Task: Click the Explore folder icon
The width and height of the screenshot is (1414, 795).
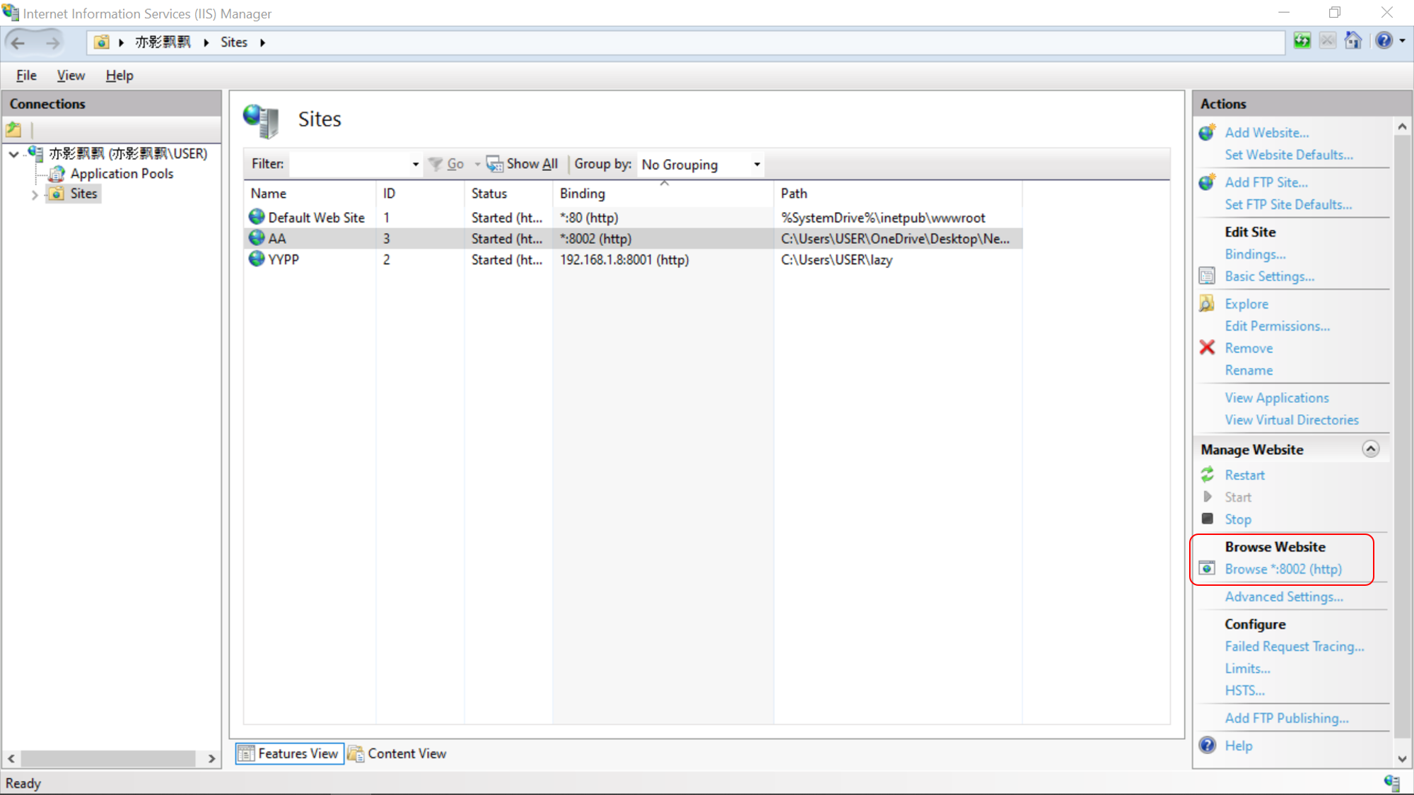Action: [x=1208, y=304]
